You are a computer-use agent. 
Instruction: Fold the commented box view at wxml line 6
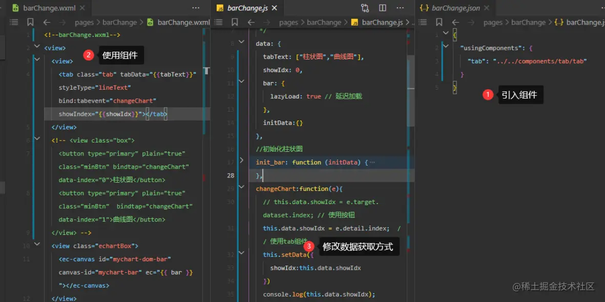pyautogui.click(x=37, y=138)
